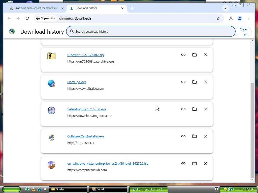Remove CollabnetCertInstaller.exe from list
This screenshot has width=258, height=193.
(206, 136)
